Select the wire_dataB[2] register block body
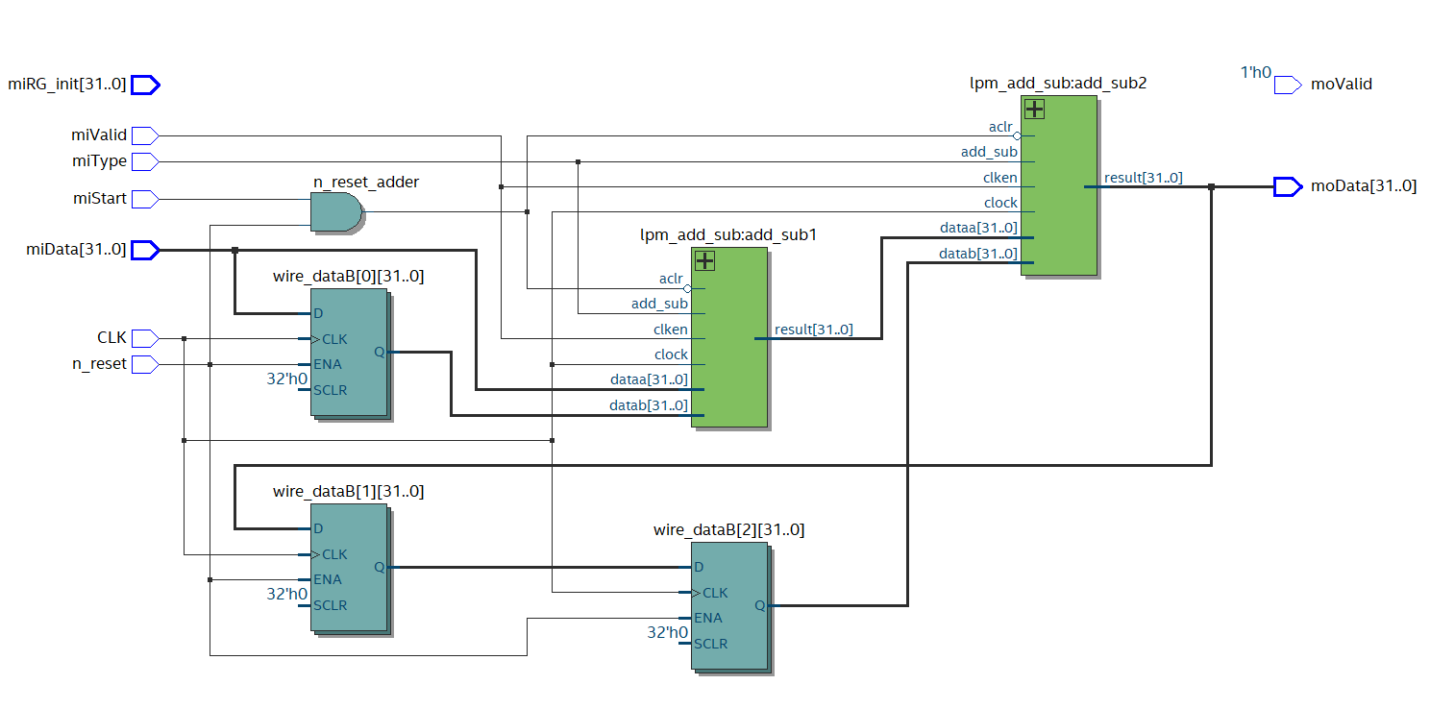Viewport: 1430px width, 709px height. tap(728, 606)
